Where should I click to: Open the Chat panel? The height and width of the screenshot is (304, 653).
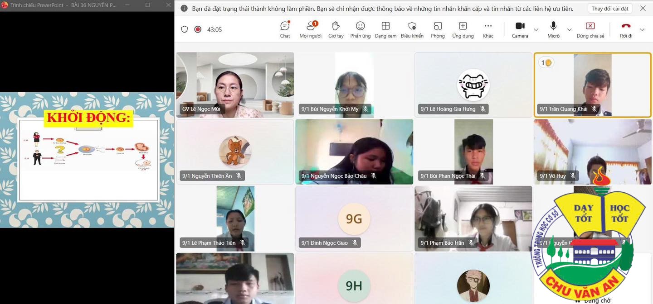285,29
